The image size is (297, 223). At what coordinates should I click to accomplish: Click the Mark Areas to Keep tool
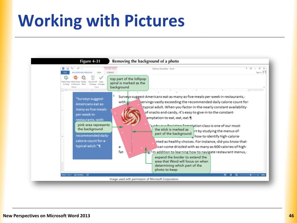pos(66,80)
